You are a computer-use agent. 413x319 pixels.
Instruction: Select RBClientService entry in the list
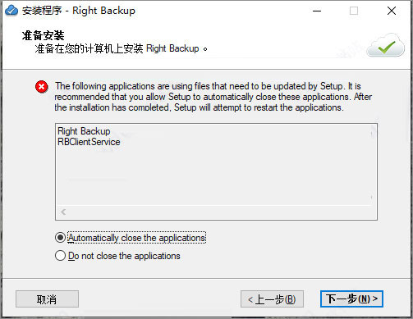89,142
